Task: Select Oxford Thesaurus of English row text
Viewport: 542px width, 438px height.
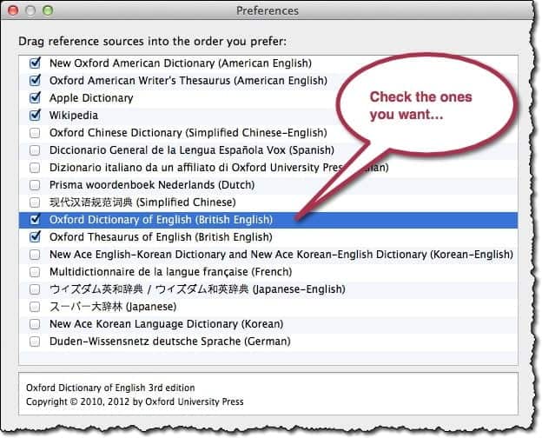Action: (161, 237)
